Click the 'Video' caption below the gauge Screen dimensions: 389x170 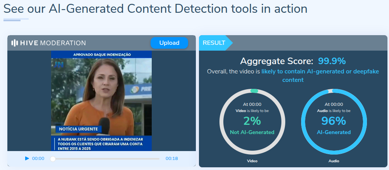pyautogui.click(x=252, y=161)
